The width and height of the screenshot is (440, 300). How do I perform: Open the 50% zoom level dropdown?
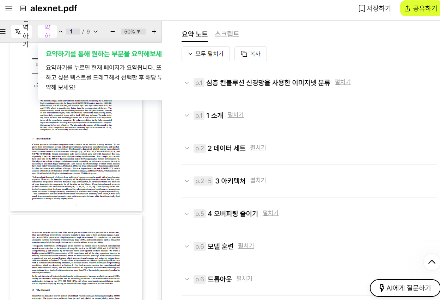point(133,31)
